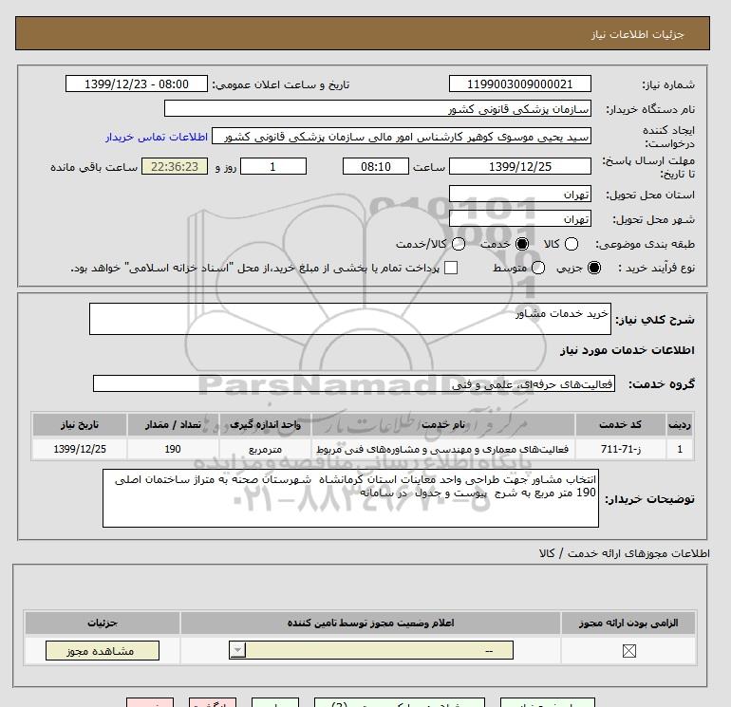The width and height of the screenshot is (731, 707).
Task: Click the جزئیات اطلاعات نیاز page title
Action: point(637,34)
